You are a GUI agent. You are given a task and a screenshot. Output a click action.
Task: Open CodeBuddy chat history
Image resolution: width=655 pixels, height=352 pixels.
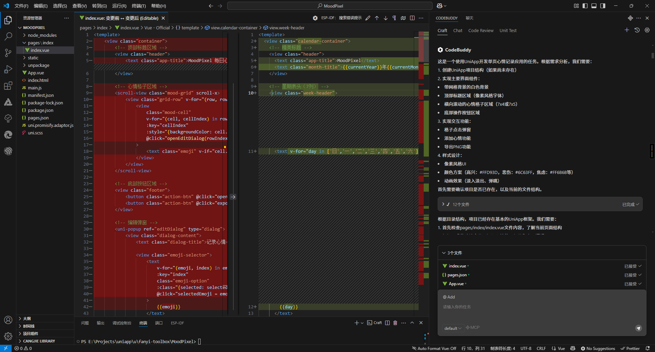(x=637, y=30)
